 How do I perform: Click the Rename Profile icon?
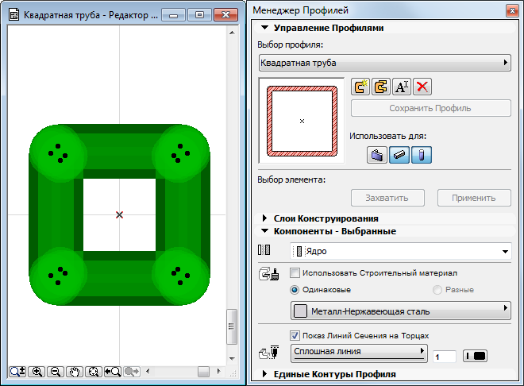click(x=402, y=87)
